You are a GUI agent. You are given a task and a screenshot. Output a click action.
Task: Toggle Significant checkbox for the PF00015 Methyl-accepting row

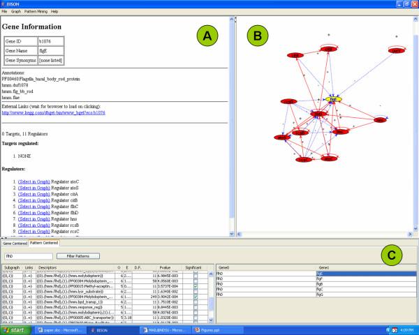point(196,286)
